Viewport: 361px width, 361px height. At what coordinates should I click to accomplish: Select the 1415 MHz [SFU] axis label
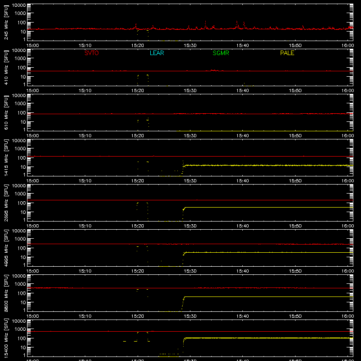tap(6, 158)
